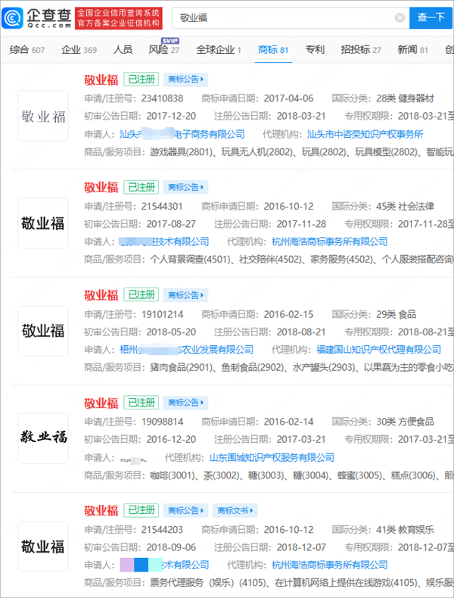Viewport: 454px width, 598px height.
Task: Open trademark image for 45类 社会法律 entry
Action: coord(43,223)
